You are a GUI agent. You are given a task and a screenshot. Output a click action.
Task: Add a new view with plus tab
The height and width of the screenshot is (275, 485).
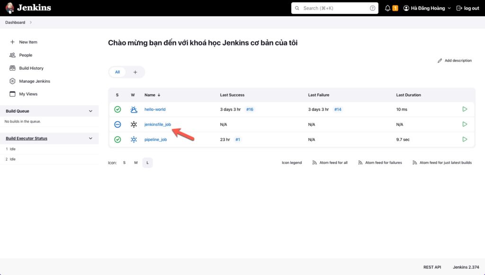coord(135,72)
